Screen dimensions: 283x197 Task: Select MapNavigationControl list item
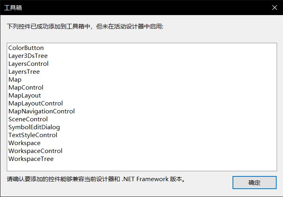pos(41,111)
